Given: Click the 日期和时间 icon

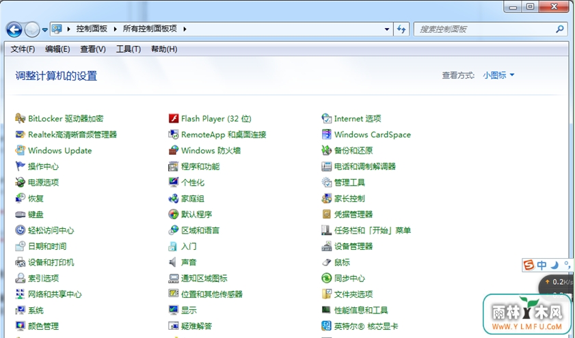Looking at the screenshot, I should click(x=20, y=246).
